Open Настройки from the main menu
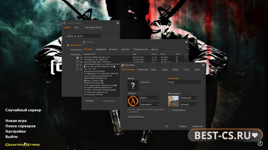 pyautogui.click(x=16, y=131)
